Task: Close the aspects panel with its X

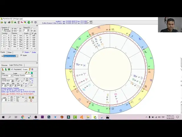Action: (x=37, y=25)
